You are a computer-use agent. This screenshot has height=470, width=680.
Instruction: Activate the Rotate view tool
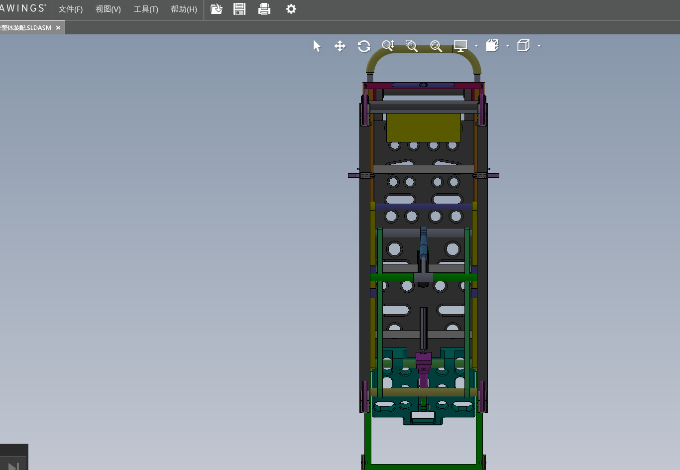364,46
